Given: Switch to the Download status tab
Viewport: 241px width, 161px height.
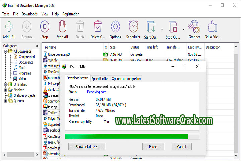Looking at the screenshot, I should (x=77, y=78).
